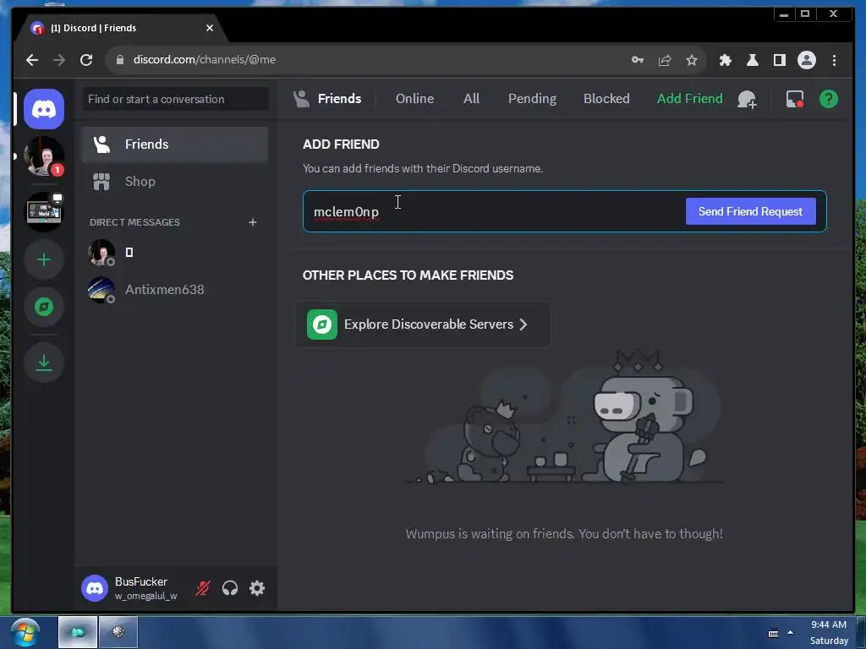Open Chrome extensions puzzle icon

click(x=725, y=60)
